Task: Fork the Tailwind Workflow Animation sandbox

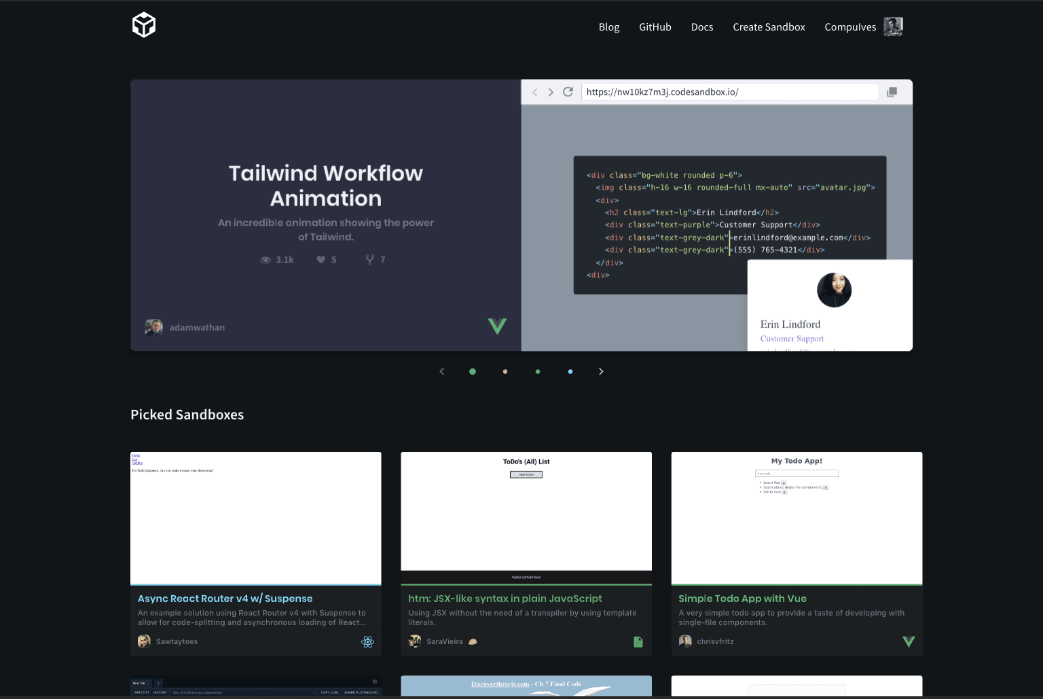Action: coord(370,259)
